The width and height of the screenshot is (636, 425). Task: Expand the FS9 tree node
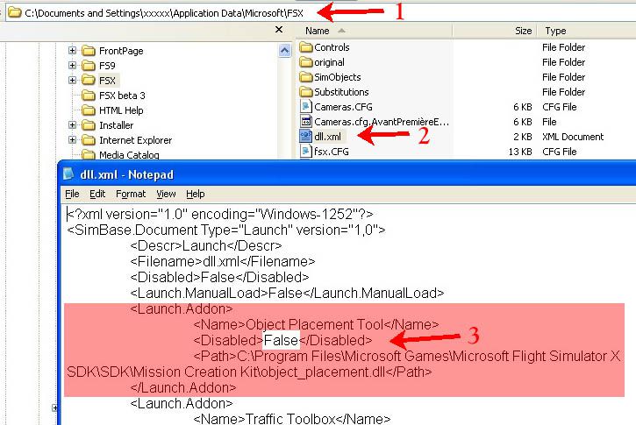[72, 65]
